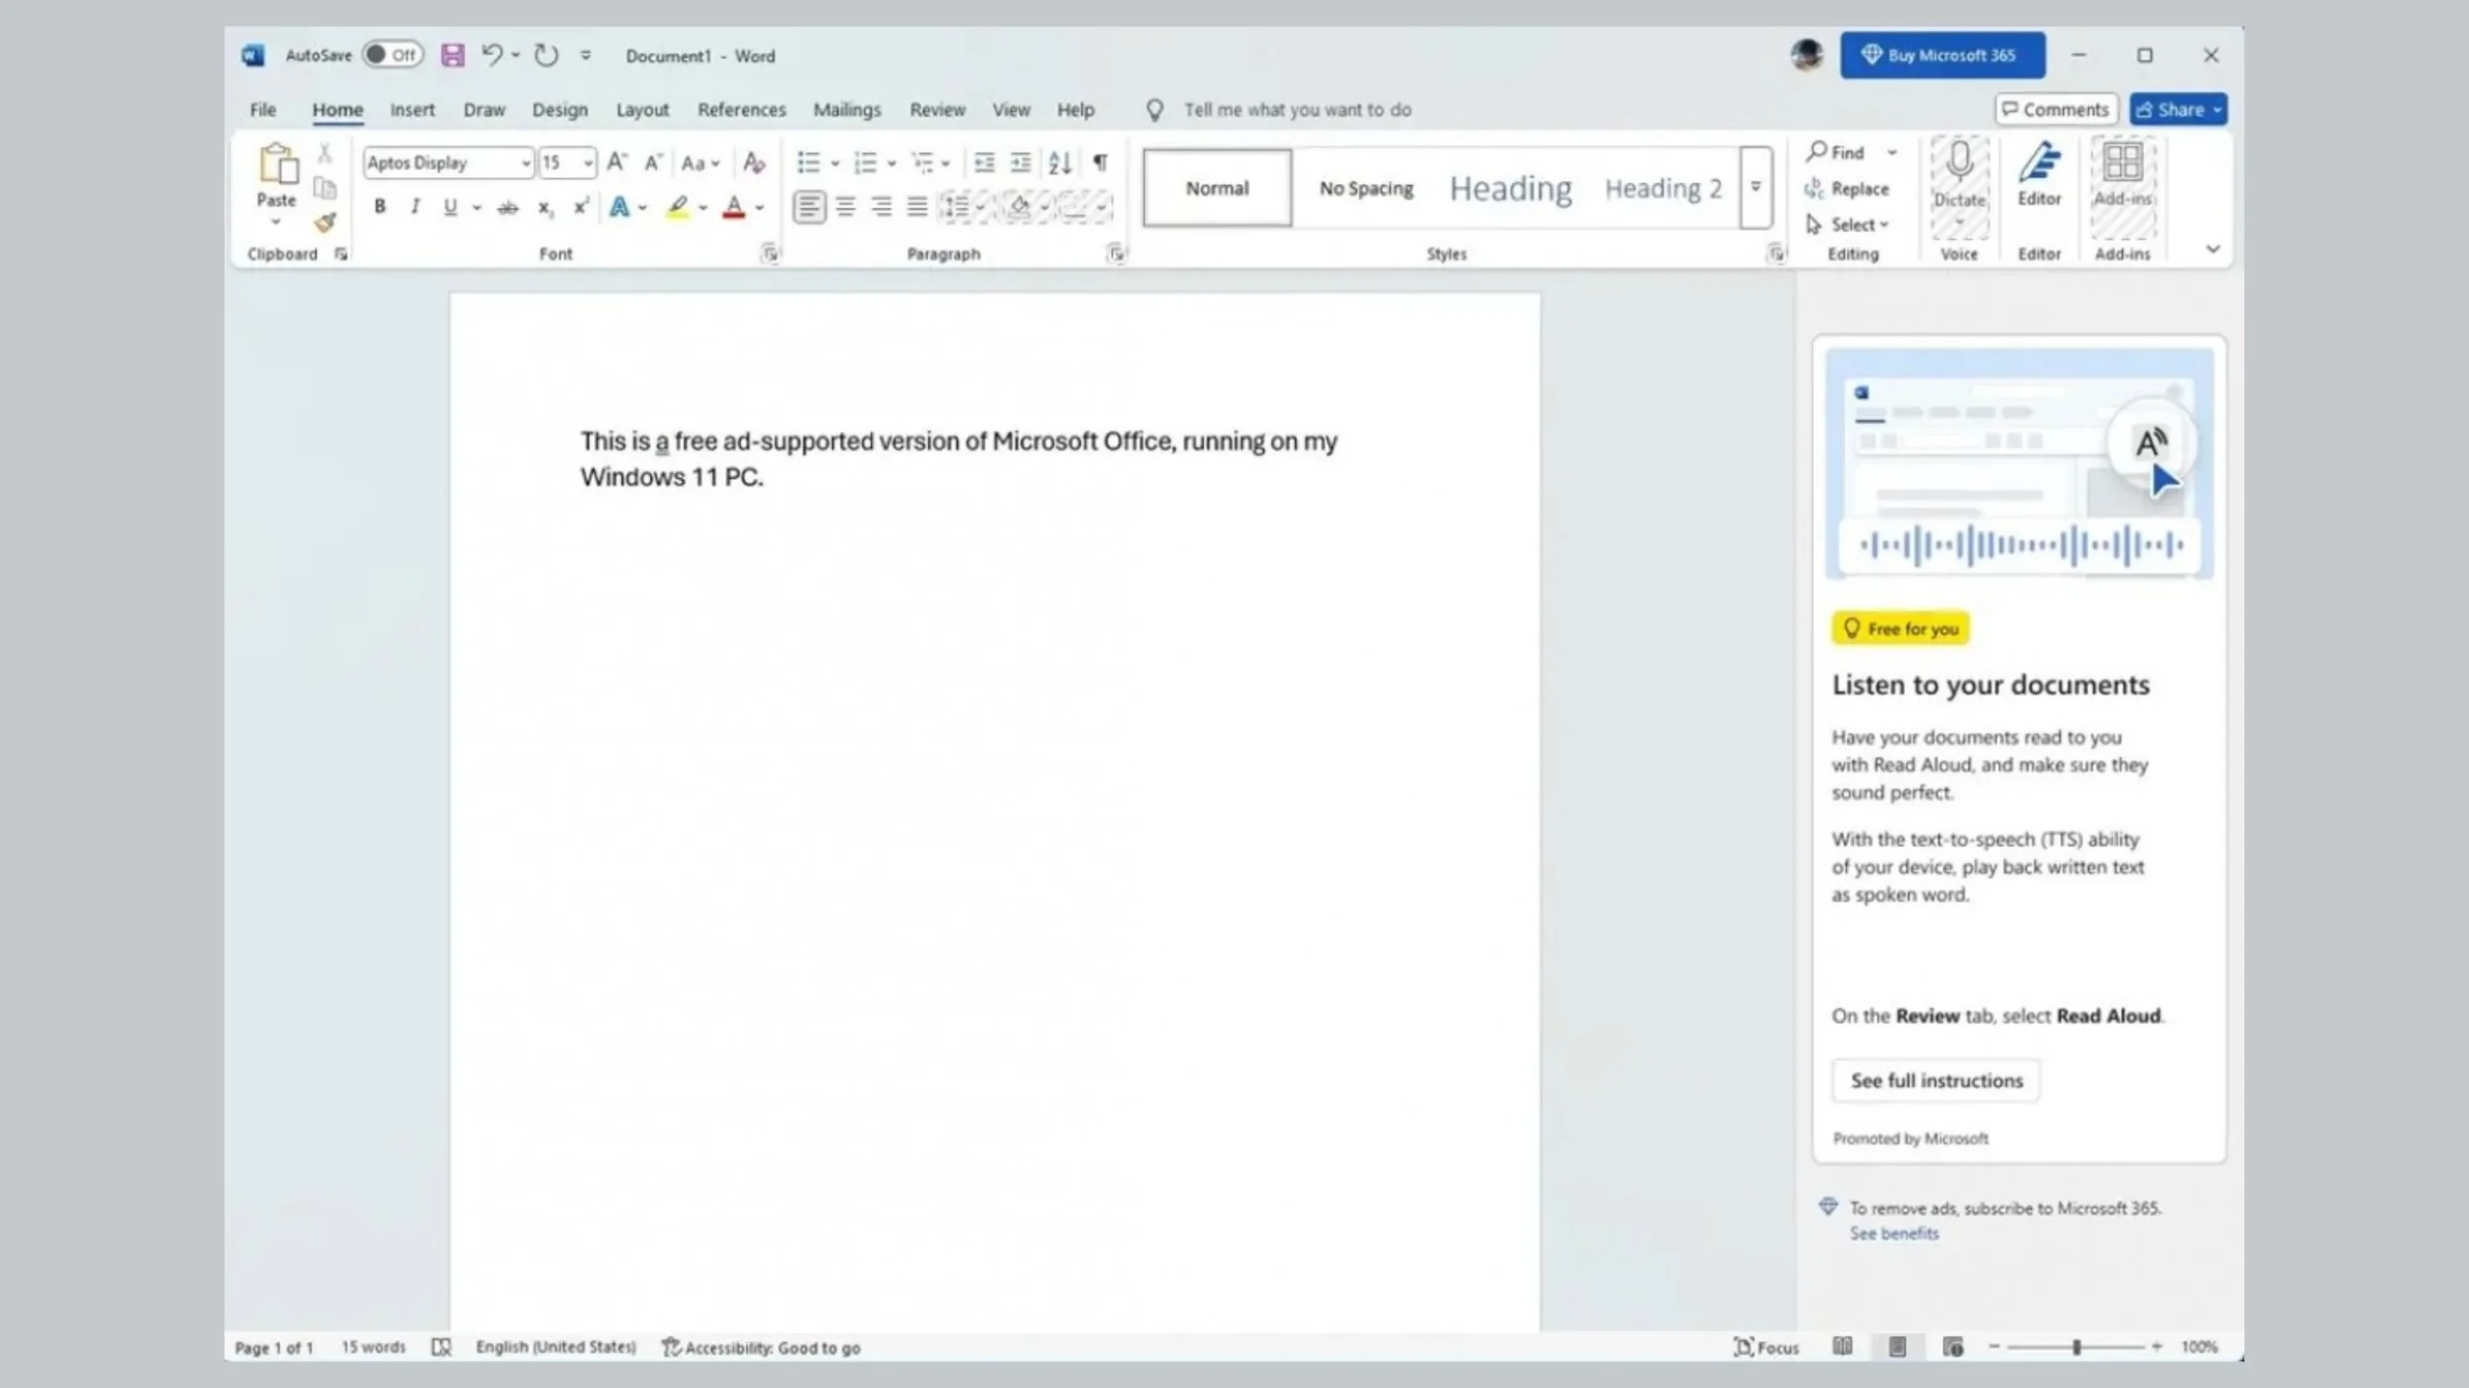This screenshot has width=2469, height=1388.
Task: Open the Comments button
Action: coord(2056,110)
